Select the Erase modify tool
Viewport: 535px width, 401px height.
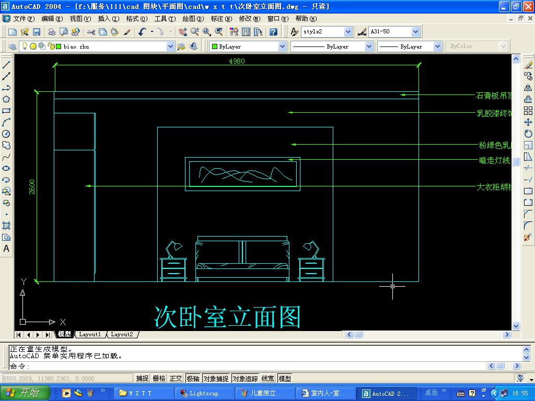(528, 64)
